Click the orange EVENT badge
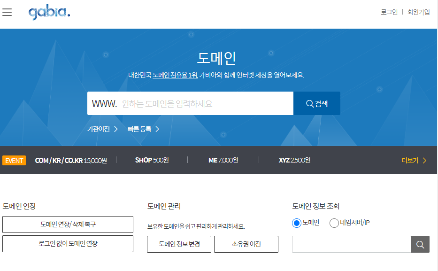438x271 pixels. [x=14, y=161]
